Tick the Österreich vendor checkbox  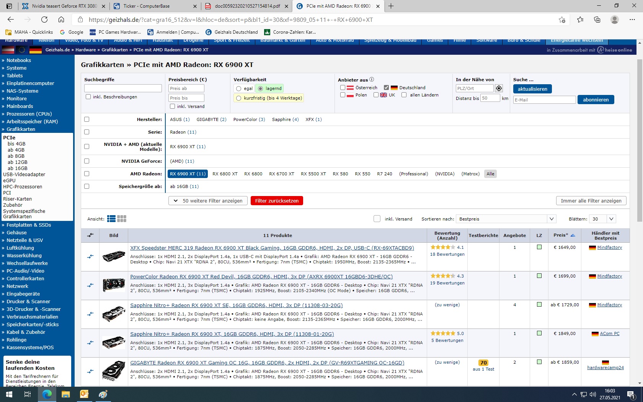343,88
